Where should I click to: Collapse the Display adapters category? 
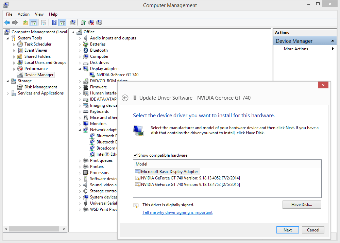[x=80, y=69]
